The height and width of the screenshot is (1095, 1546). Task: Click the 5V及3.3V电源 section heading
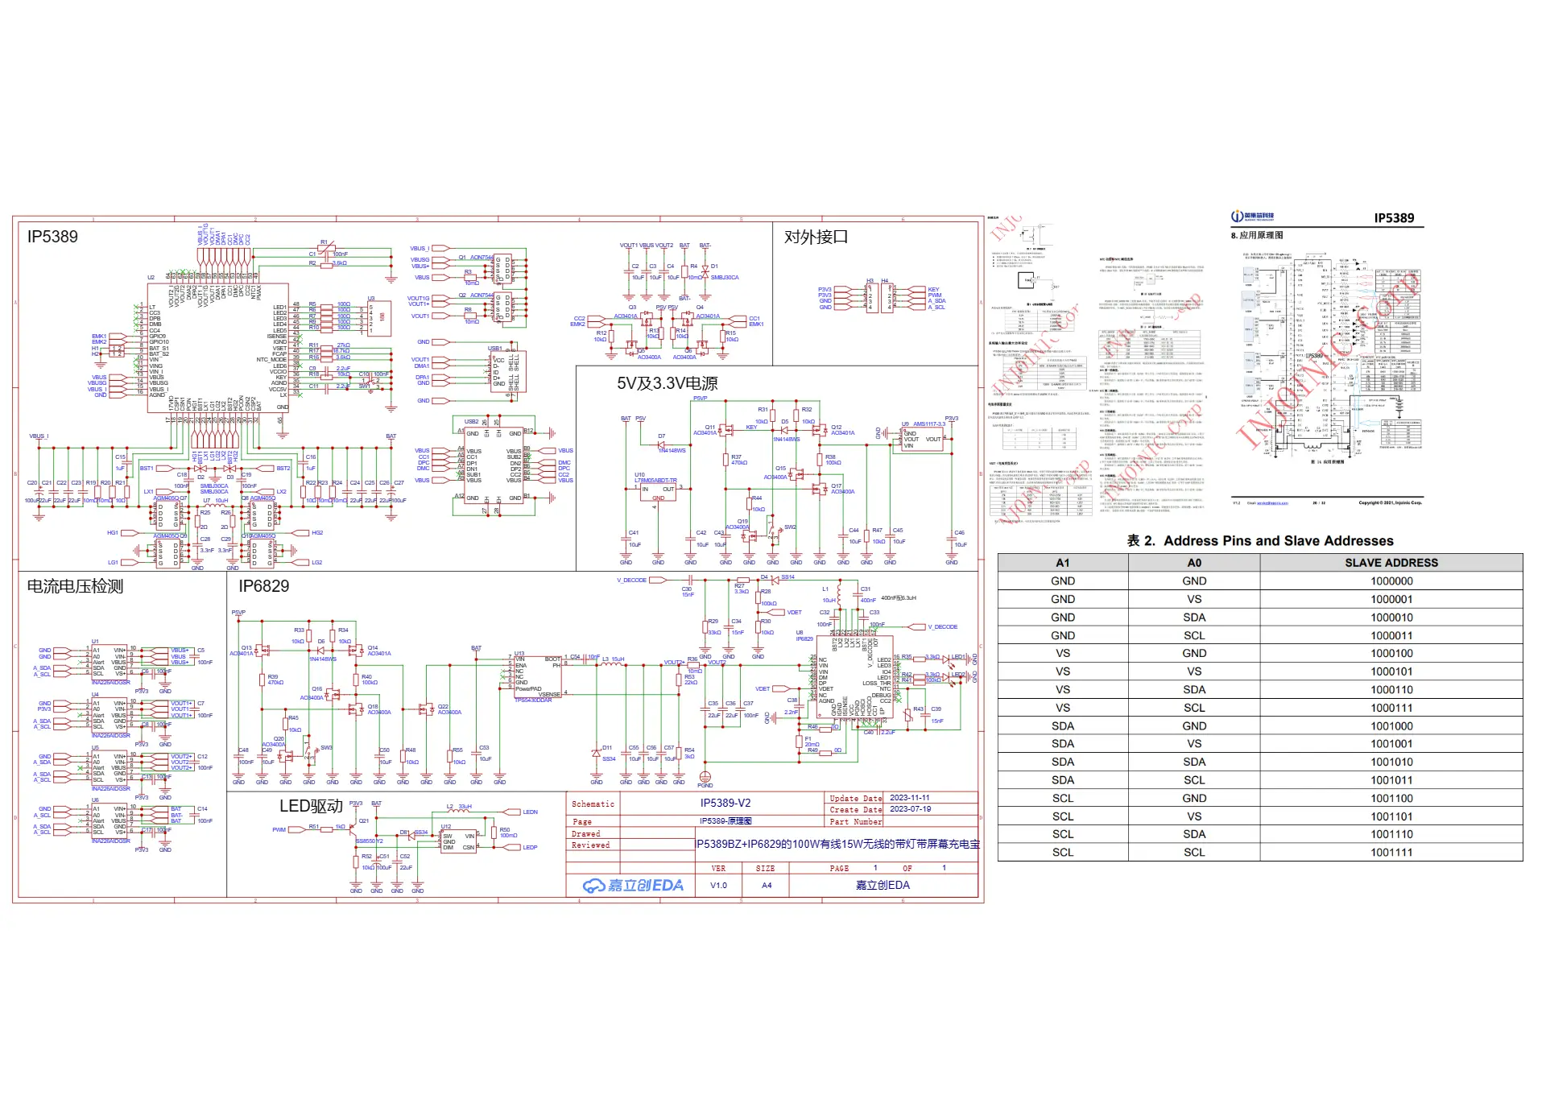click(667, 383)
